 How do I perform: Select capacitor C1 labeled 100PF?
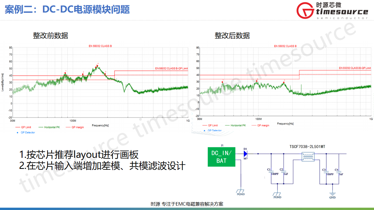pos(271,172)
